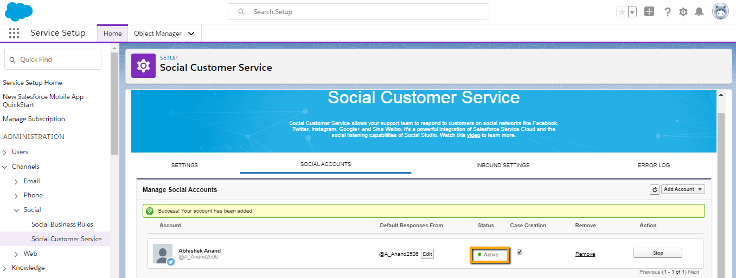Open the Global Actions plus icon
The width and height of the screenshot is (736, 278).
[x=649, y=11]
